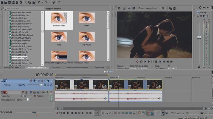Toggle Loop playback in the preview transport
213x119 pixels.
(141, 62)
